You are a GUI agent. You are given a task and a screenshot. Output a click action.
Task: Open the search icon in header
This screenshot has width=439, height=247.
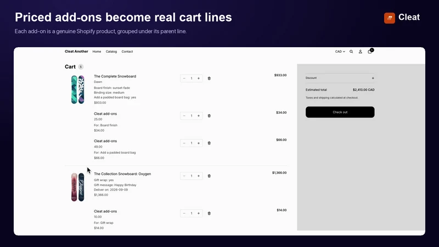(351, 52)
